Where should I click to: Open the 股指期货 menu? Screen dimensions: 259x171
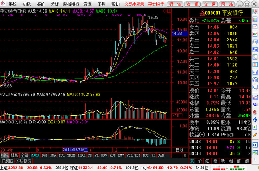pos(71,4)
